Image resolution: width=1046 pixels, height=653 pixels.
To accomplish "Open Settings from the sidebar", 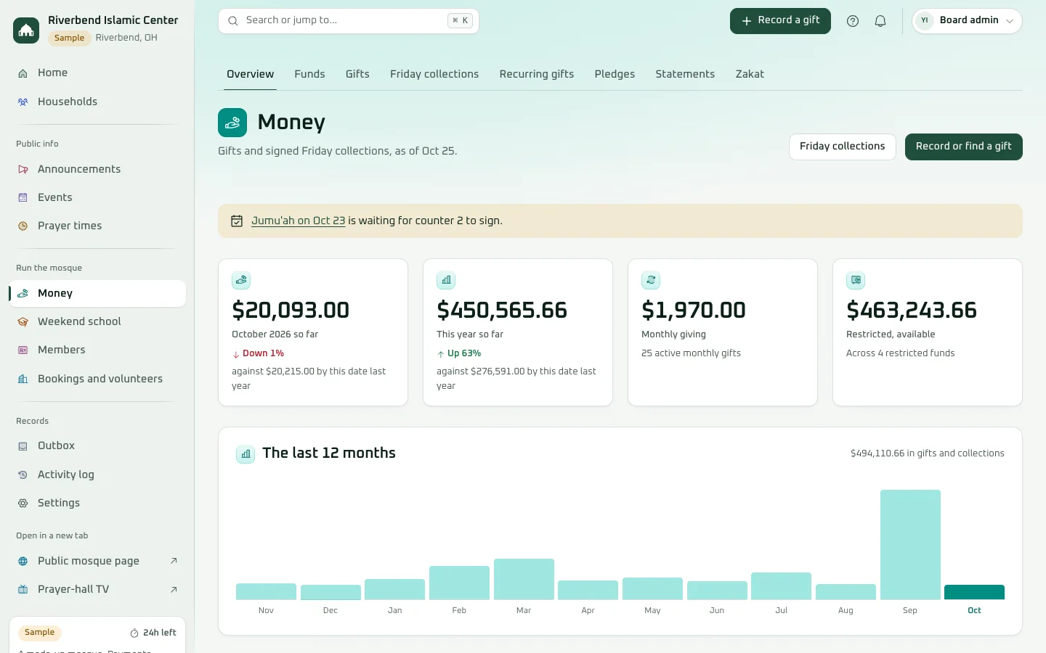I will tap(97, 503).
